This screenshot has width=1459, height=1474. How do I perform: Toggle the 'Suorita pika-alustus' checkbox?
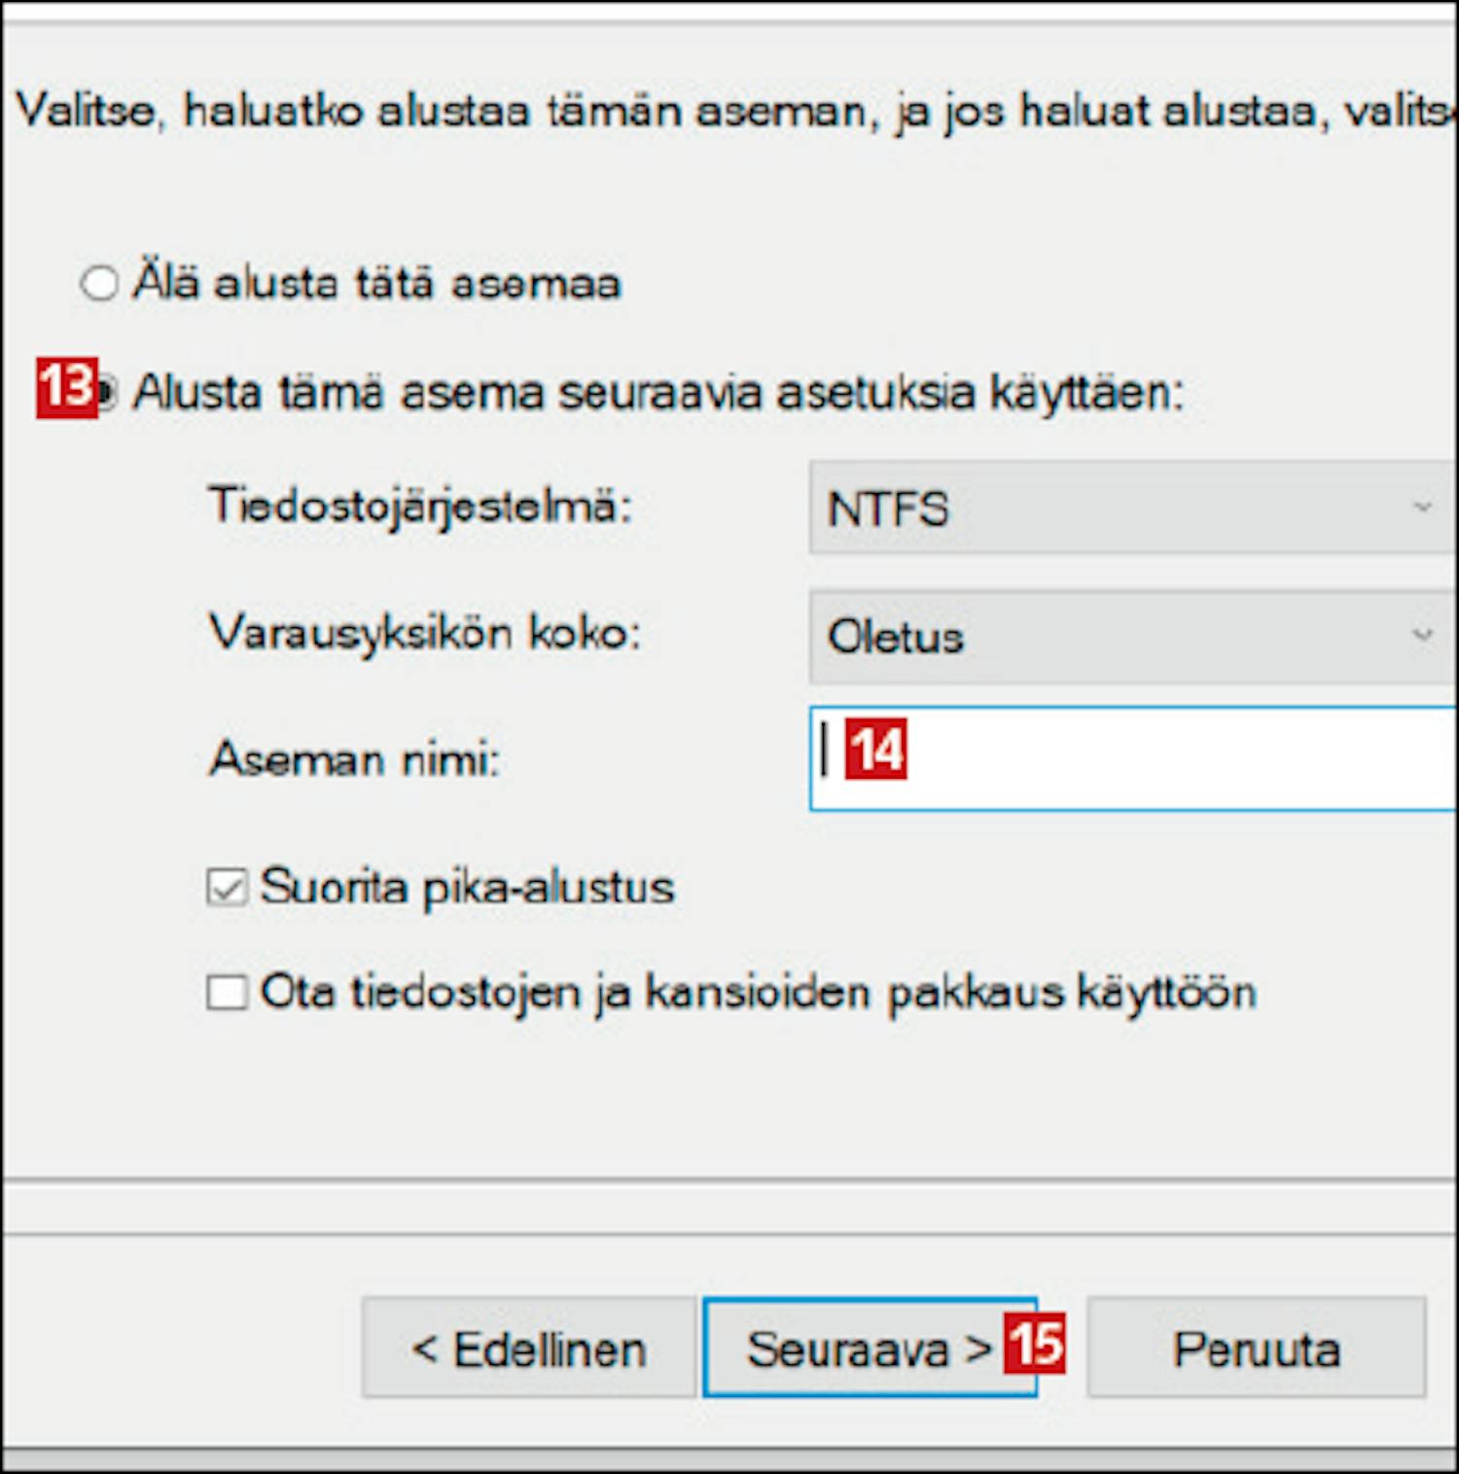(227, 887)
